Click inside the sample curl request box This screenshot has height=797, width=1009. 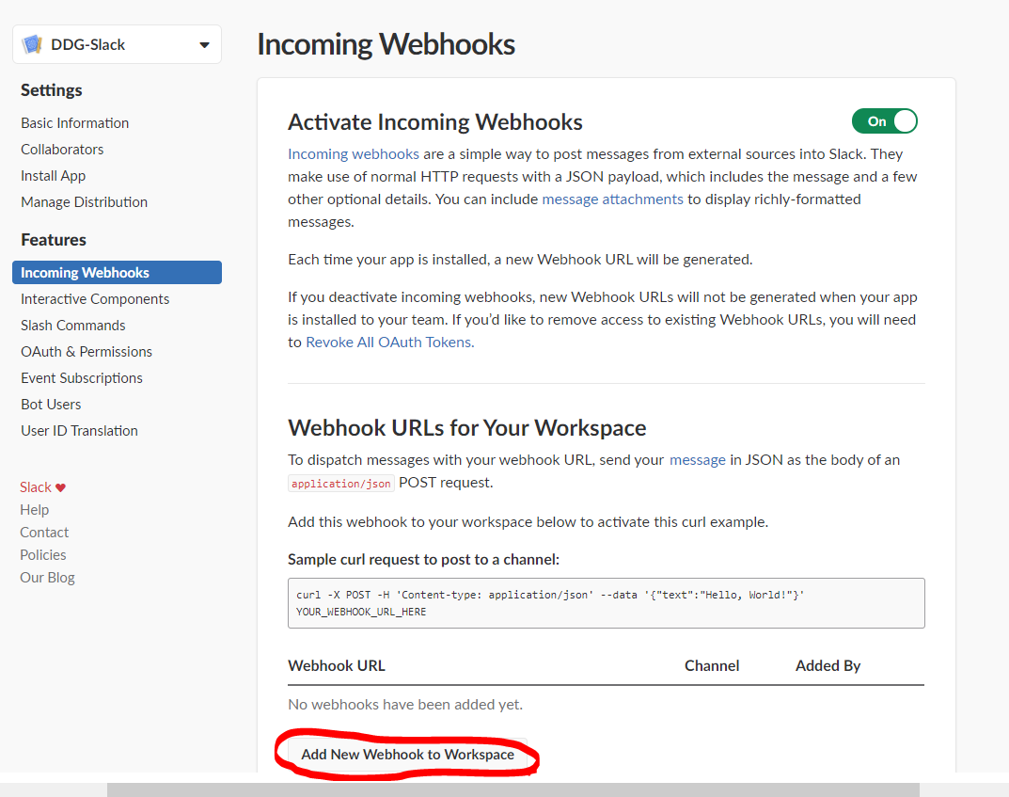(607, 603)
